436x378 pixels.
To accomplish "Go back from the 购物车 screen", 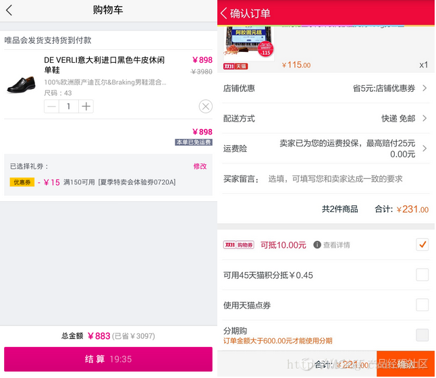I will pyautogui.click(x=9, y=10).
